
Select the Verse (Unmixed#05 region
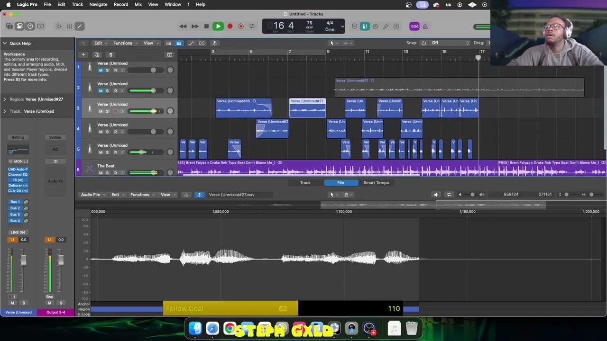(243, 108)
